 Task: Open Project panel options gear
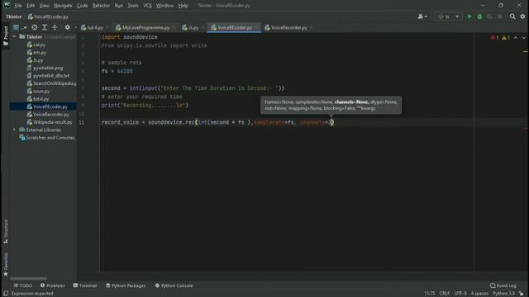[68, 27]
